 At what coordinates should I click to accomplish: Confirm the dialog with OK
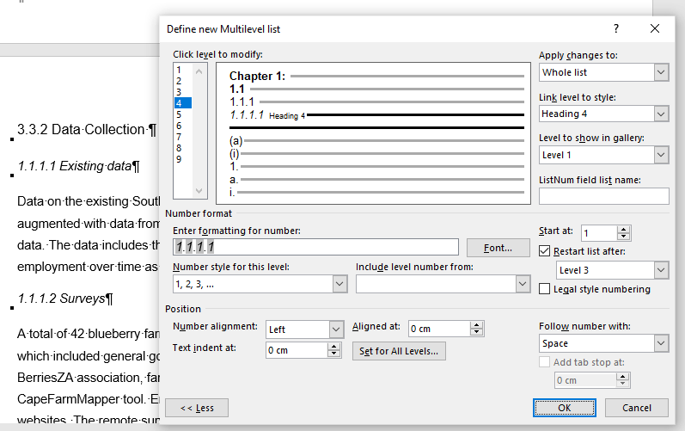click(x=565, y=408)
